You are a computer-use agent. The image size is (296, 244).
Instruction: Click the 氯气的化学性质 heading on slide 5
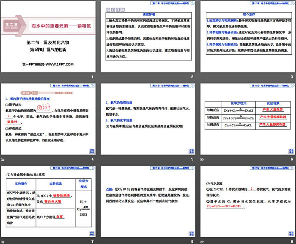pyautogui.click(x=119, y=120)
